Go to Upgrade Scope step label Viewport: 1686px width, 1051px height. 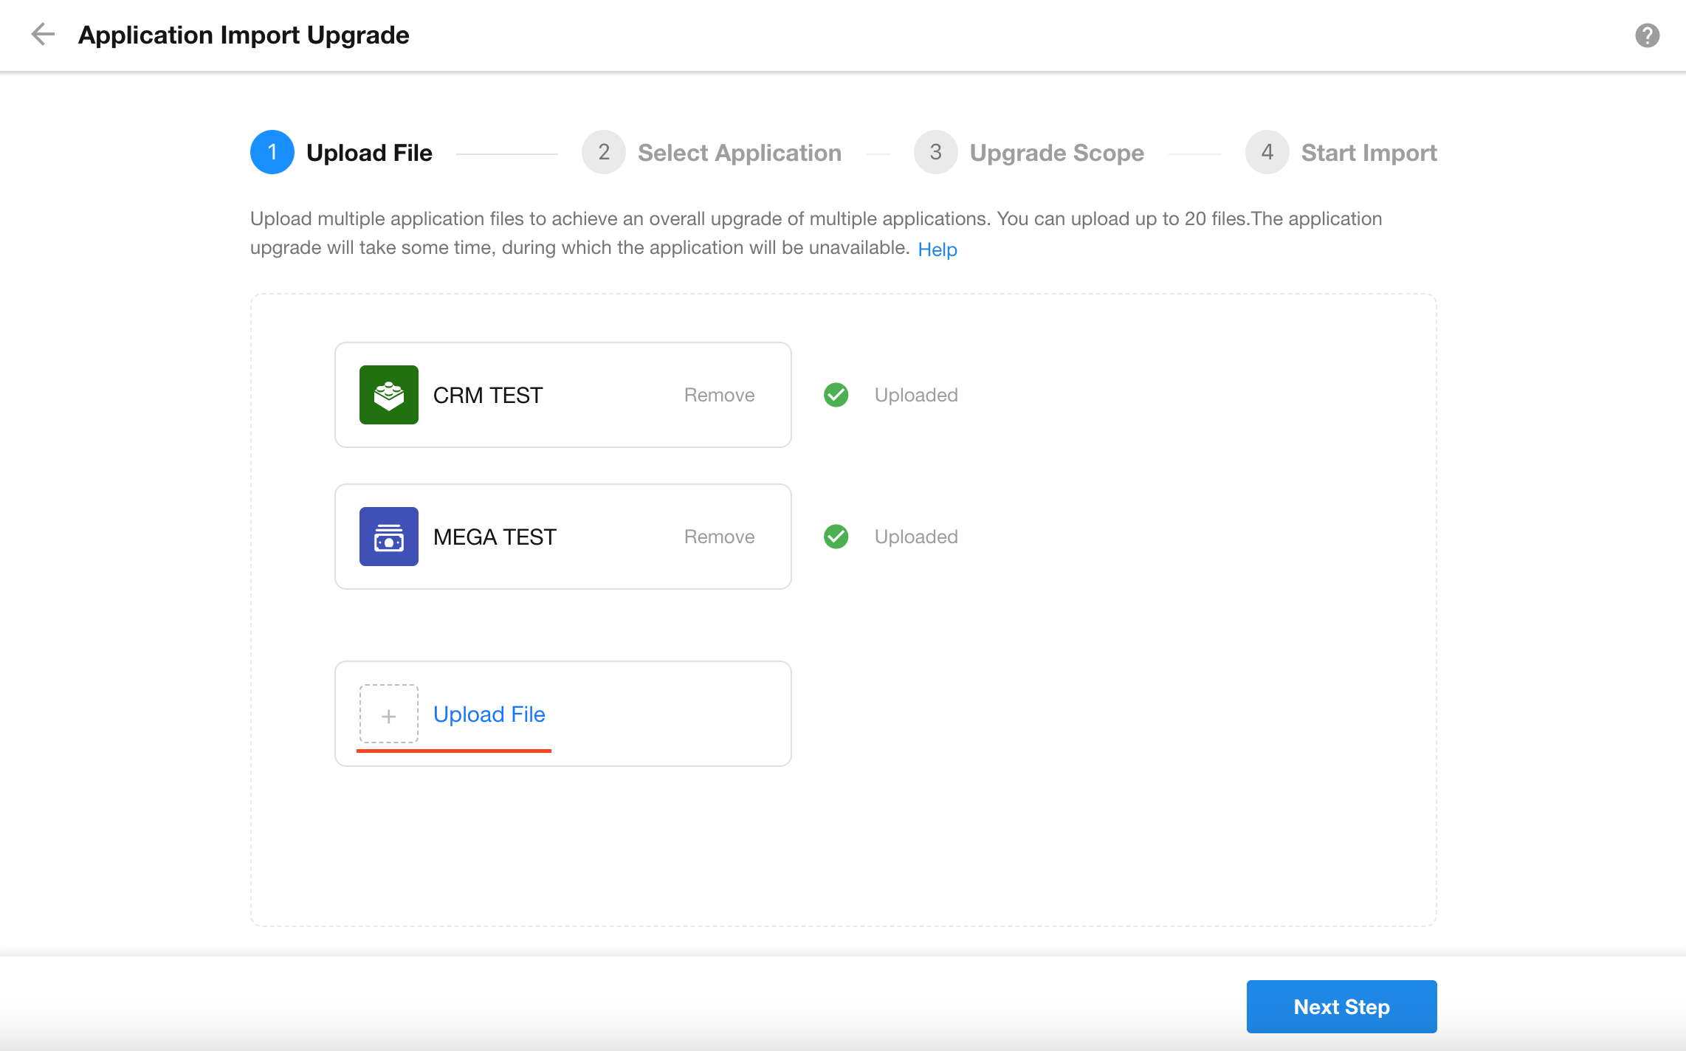[1056, 153]
